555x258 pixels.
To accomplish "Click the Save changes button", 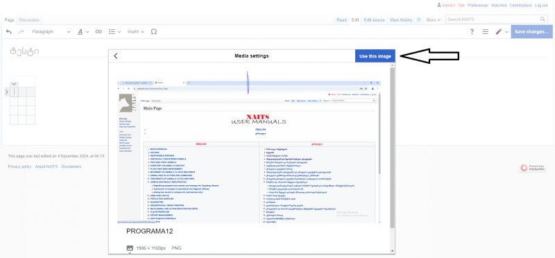I will [x=531, y=32].
